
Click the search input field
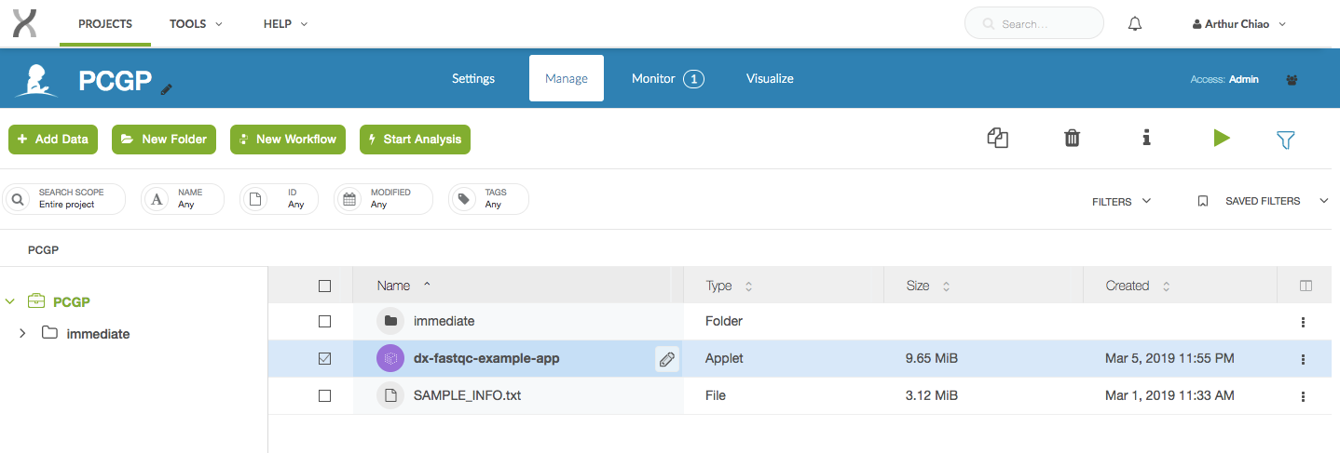pyautogui.click(x=1034, y=24)
